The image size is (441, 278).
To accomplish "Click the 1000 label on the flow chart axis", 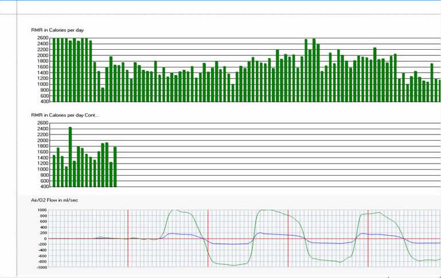I will click(42, 210).
